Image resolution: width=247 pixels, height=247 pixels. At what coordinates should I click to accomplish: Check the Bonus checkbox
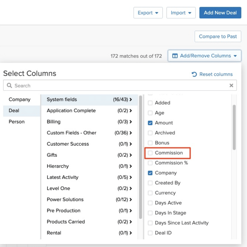click(150, 143)
